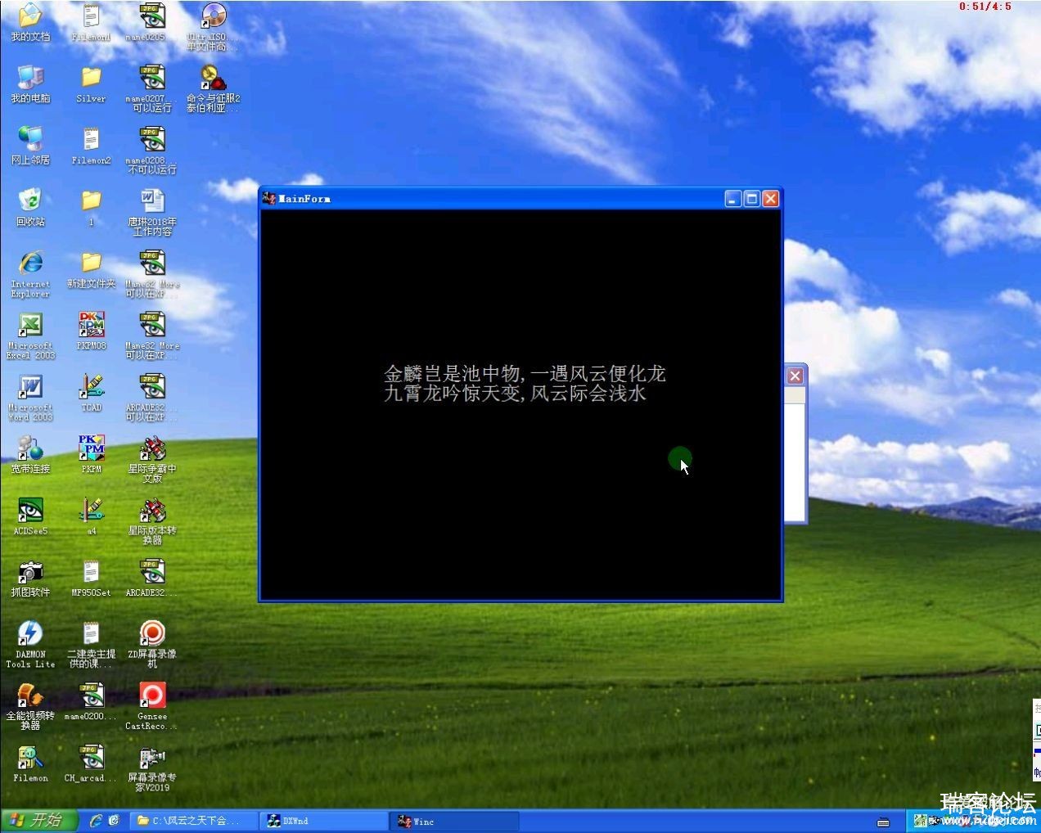The height and width of the screenshot is (833, 1041).
Task: Launch Microsoft Word 2003 shortcut
Action: pos(30,398)
